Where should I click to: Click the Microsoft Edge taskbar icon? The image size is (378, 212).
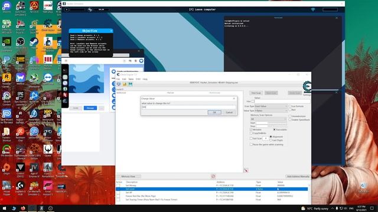pos(14,208)
